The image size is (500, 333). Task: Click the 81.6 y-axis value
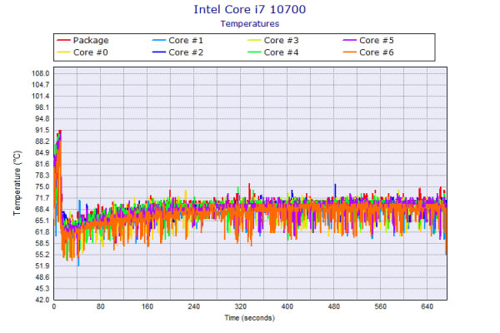(42, 164)
